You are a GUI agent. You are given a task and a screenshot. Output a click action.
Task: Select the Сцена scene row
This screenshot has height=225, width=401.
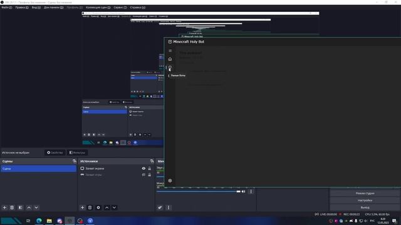coord(38,169)
